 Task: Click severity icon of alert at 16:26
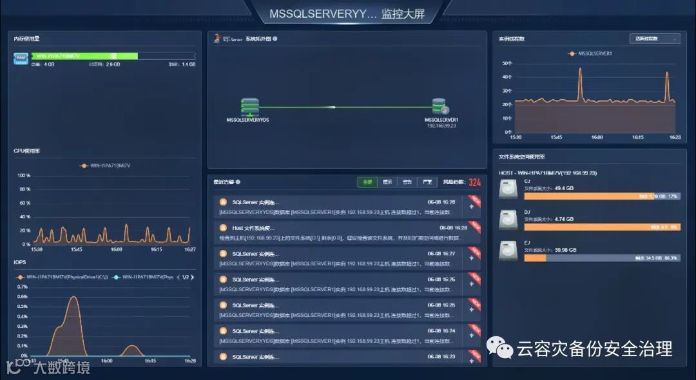click(x=223, y=280)
